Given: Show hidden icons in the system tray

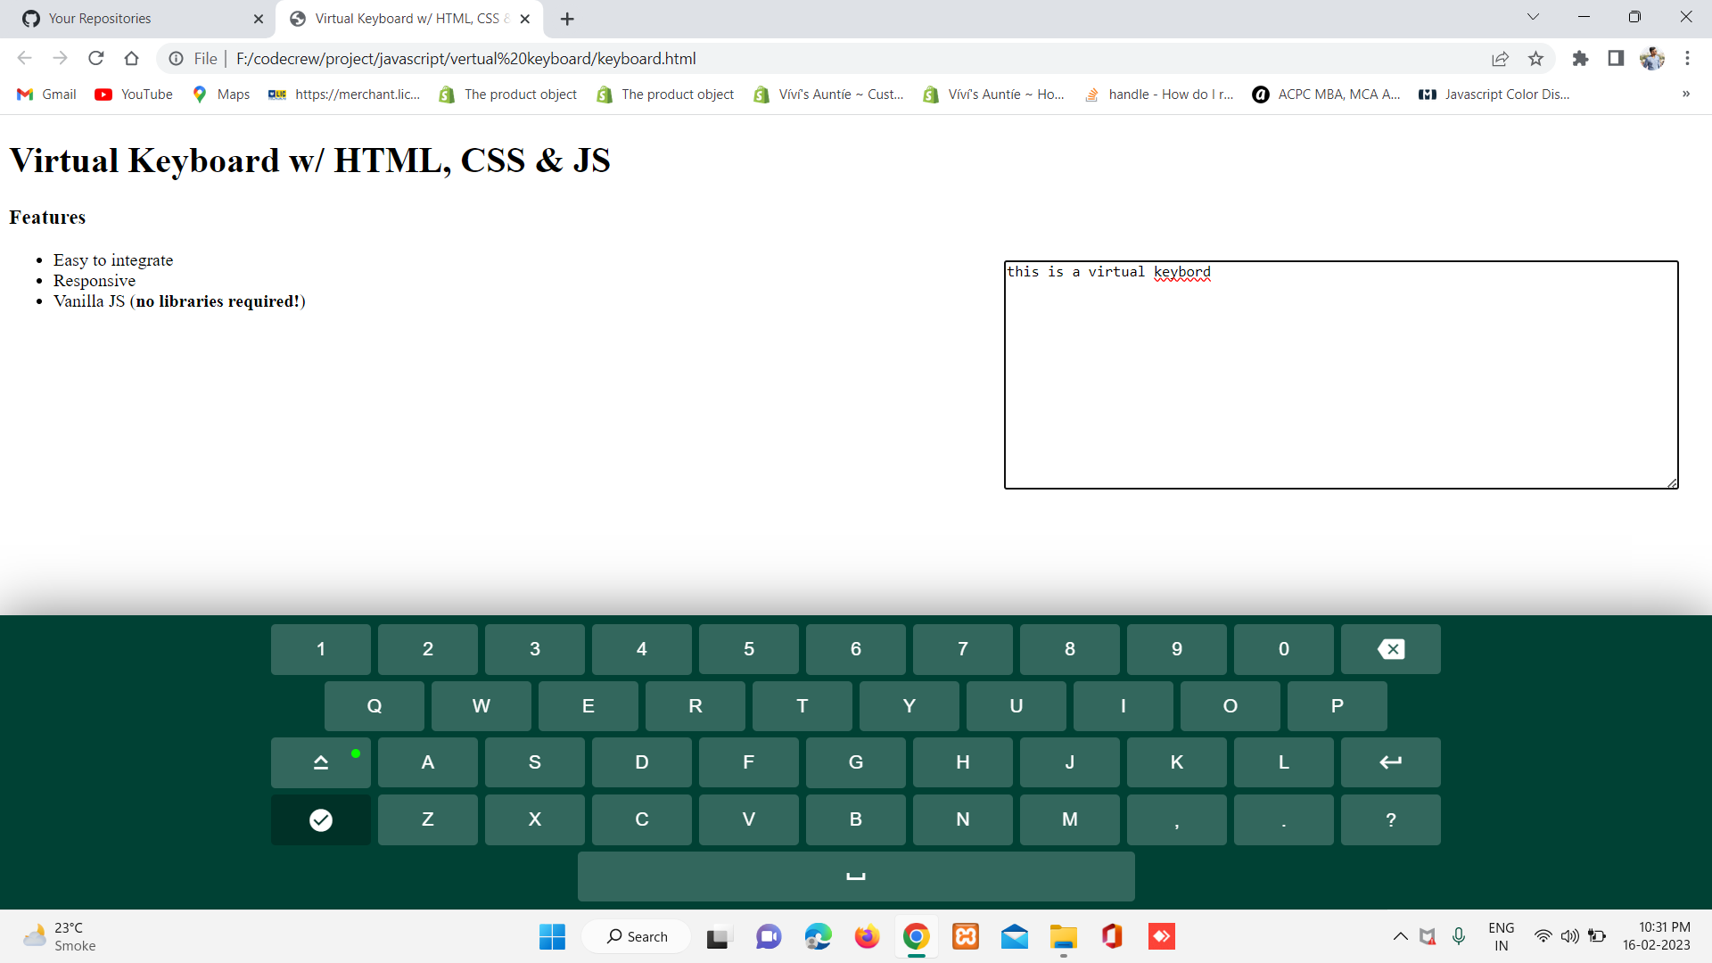Looking at the screenshot, I should (1399, 936).
